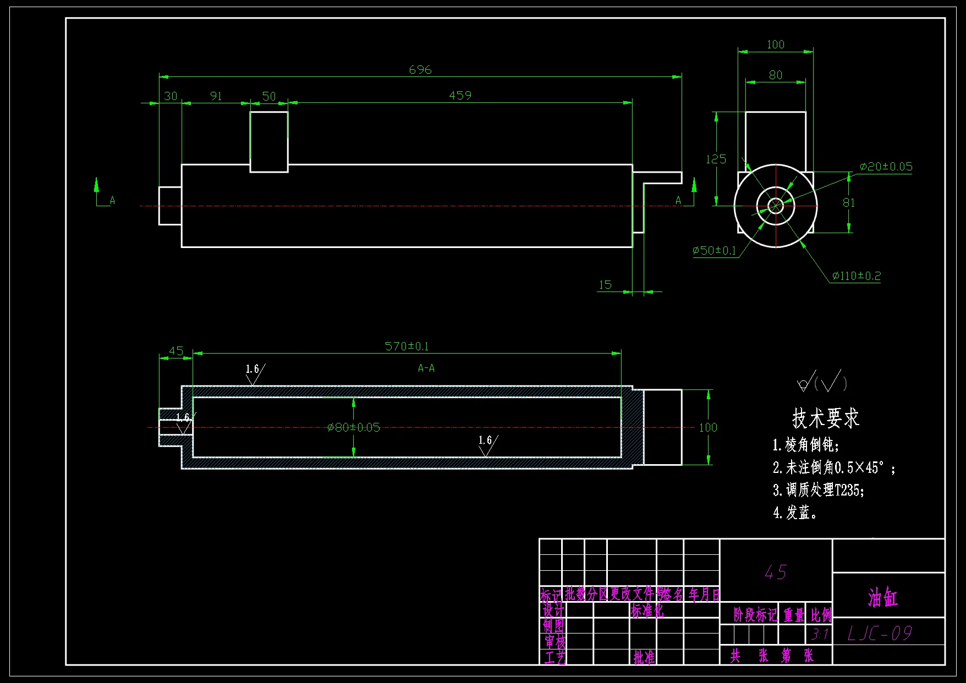Select note 1.棱角倒钝

(806, 445)
